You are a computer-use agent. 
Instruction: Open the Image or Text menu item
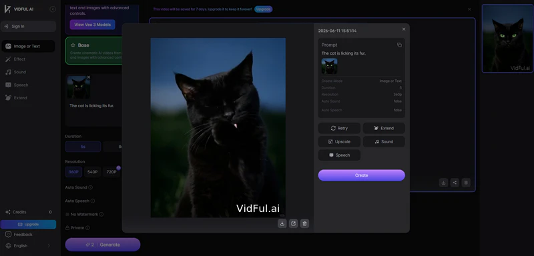click(x=28, y=46)
